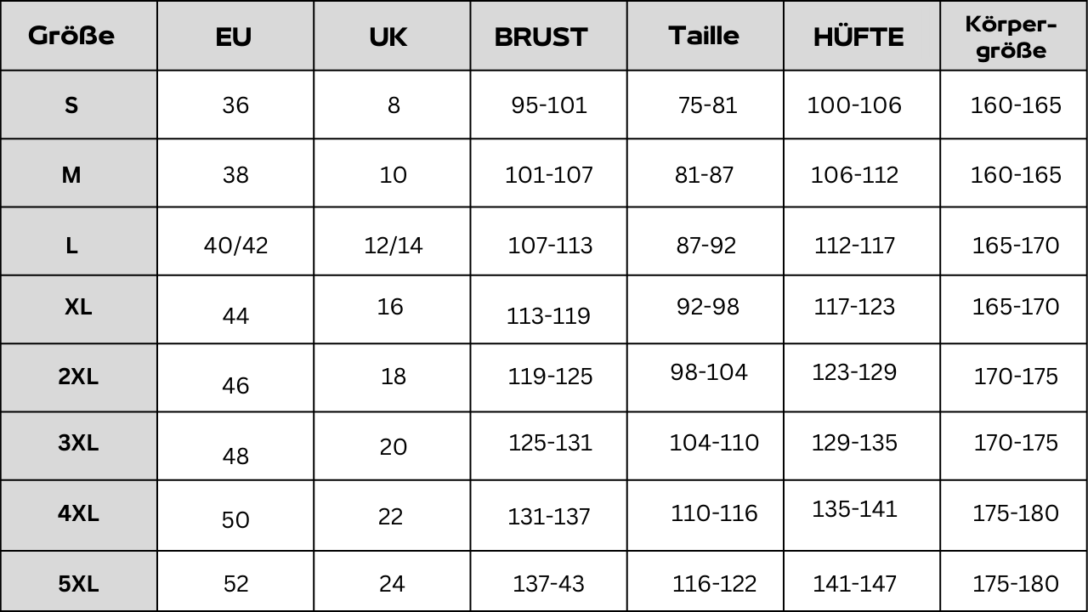Click the HÜFTE column header
Image resolution: width=1088 pixels, height=612 pixels.
(x=858, y=37)
